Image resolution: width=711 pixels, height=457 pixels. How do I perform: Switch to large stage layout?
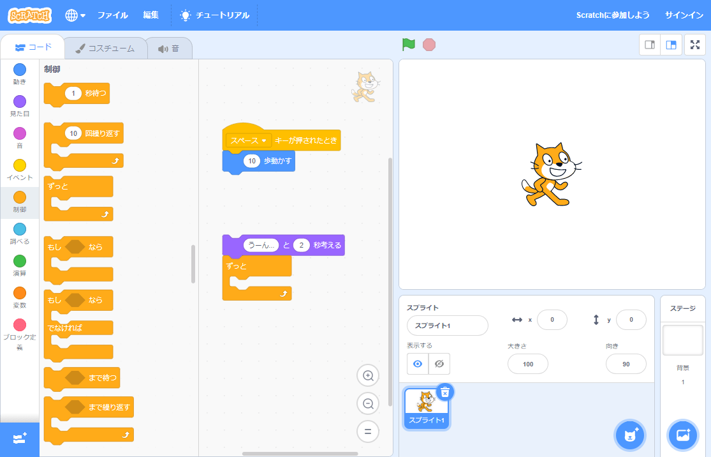(671, 45)
